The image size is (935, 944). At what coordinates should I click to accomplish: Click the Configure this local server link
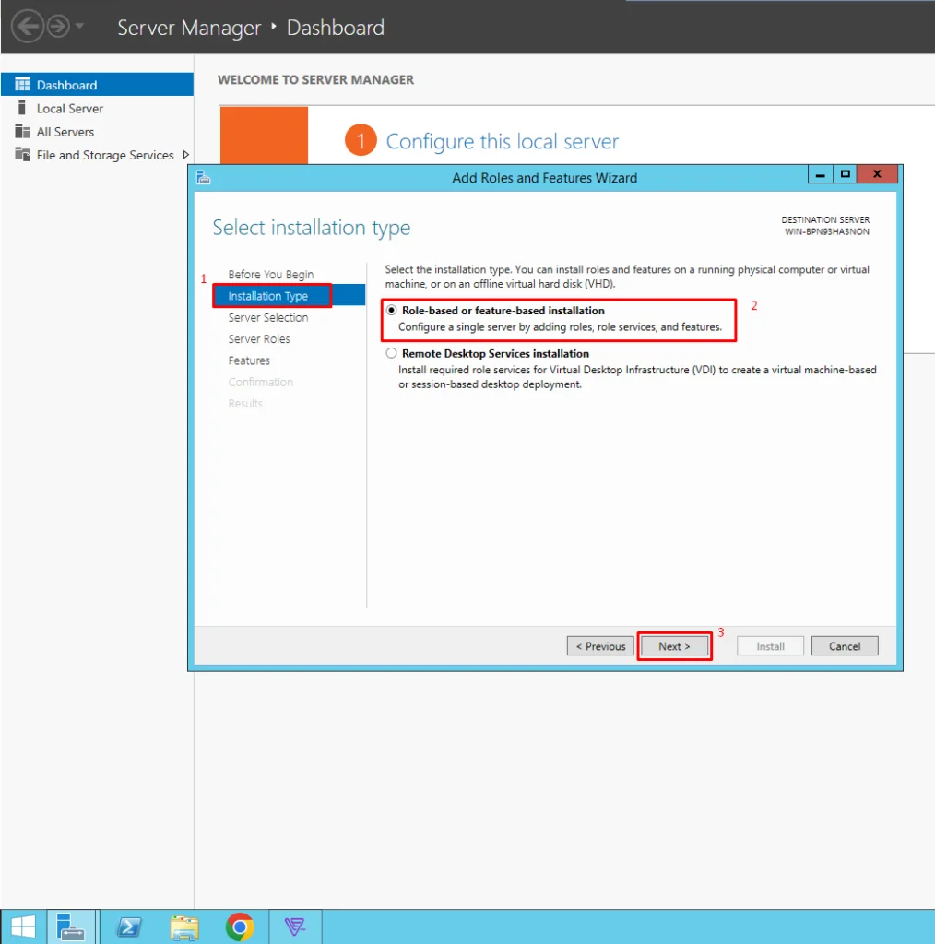[503, 141]
